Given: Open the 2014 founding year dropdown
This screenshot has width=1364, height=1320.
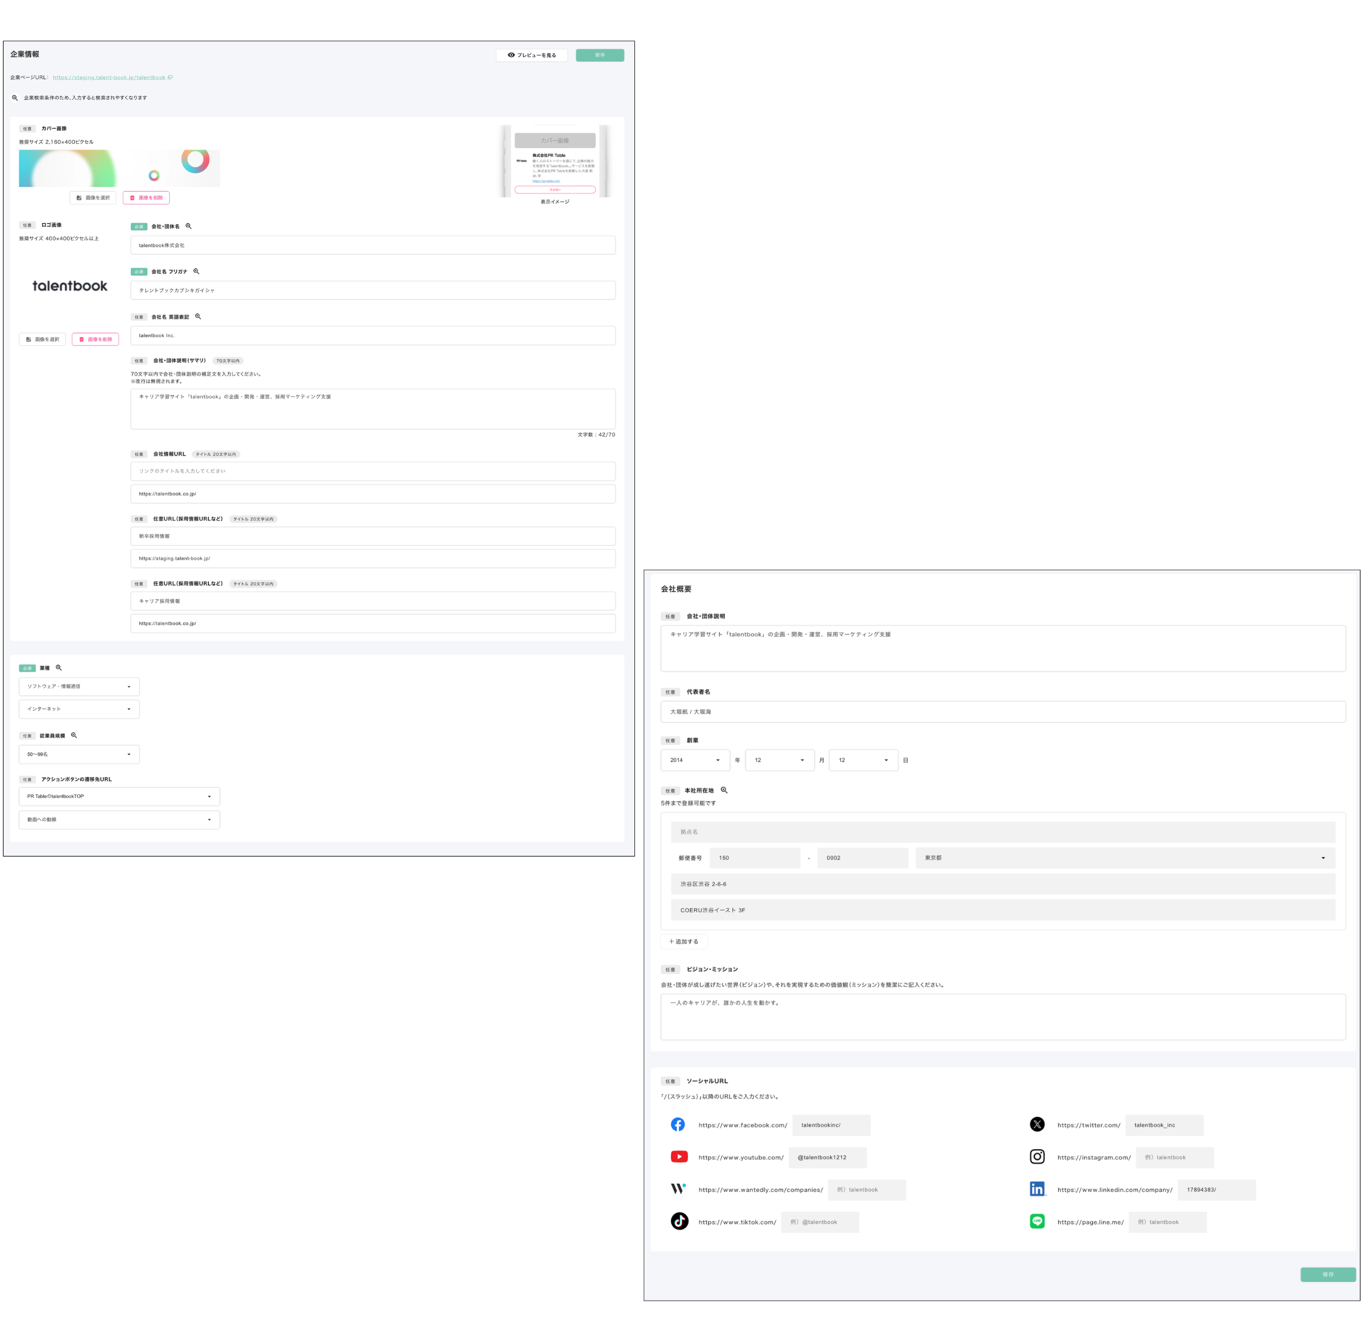Looking at the screenshot, I should click(x=694, y=760).
